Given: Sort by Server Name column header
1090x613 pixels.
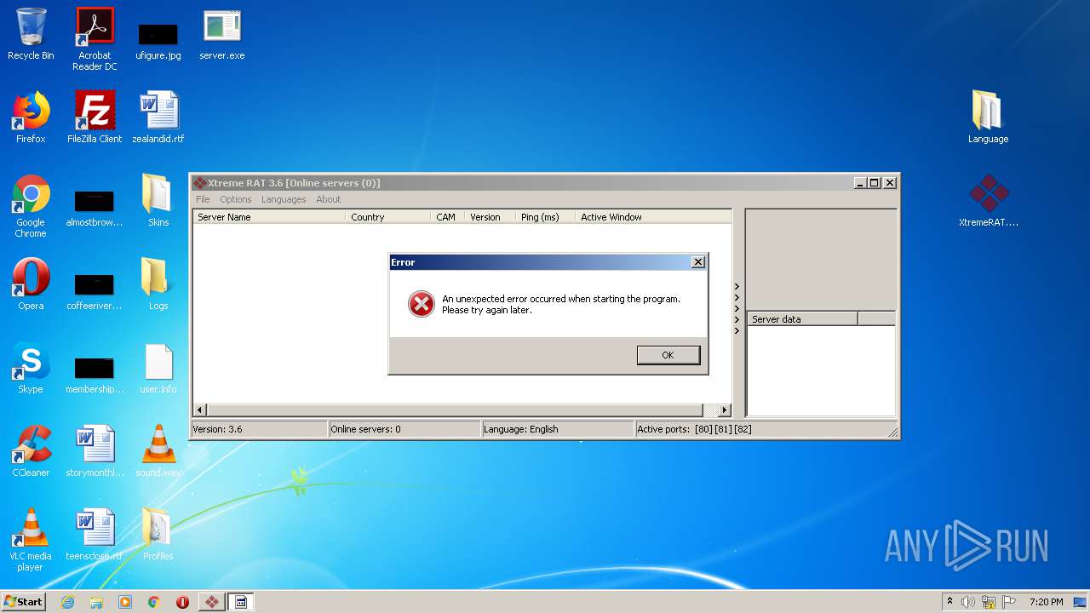Looking at the screenshot, I should pos(269,217).
